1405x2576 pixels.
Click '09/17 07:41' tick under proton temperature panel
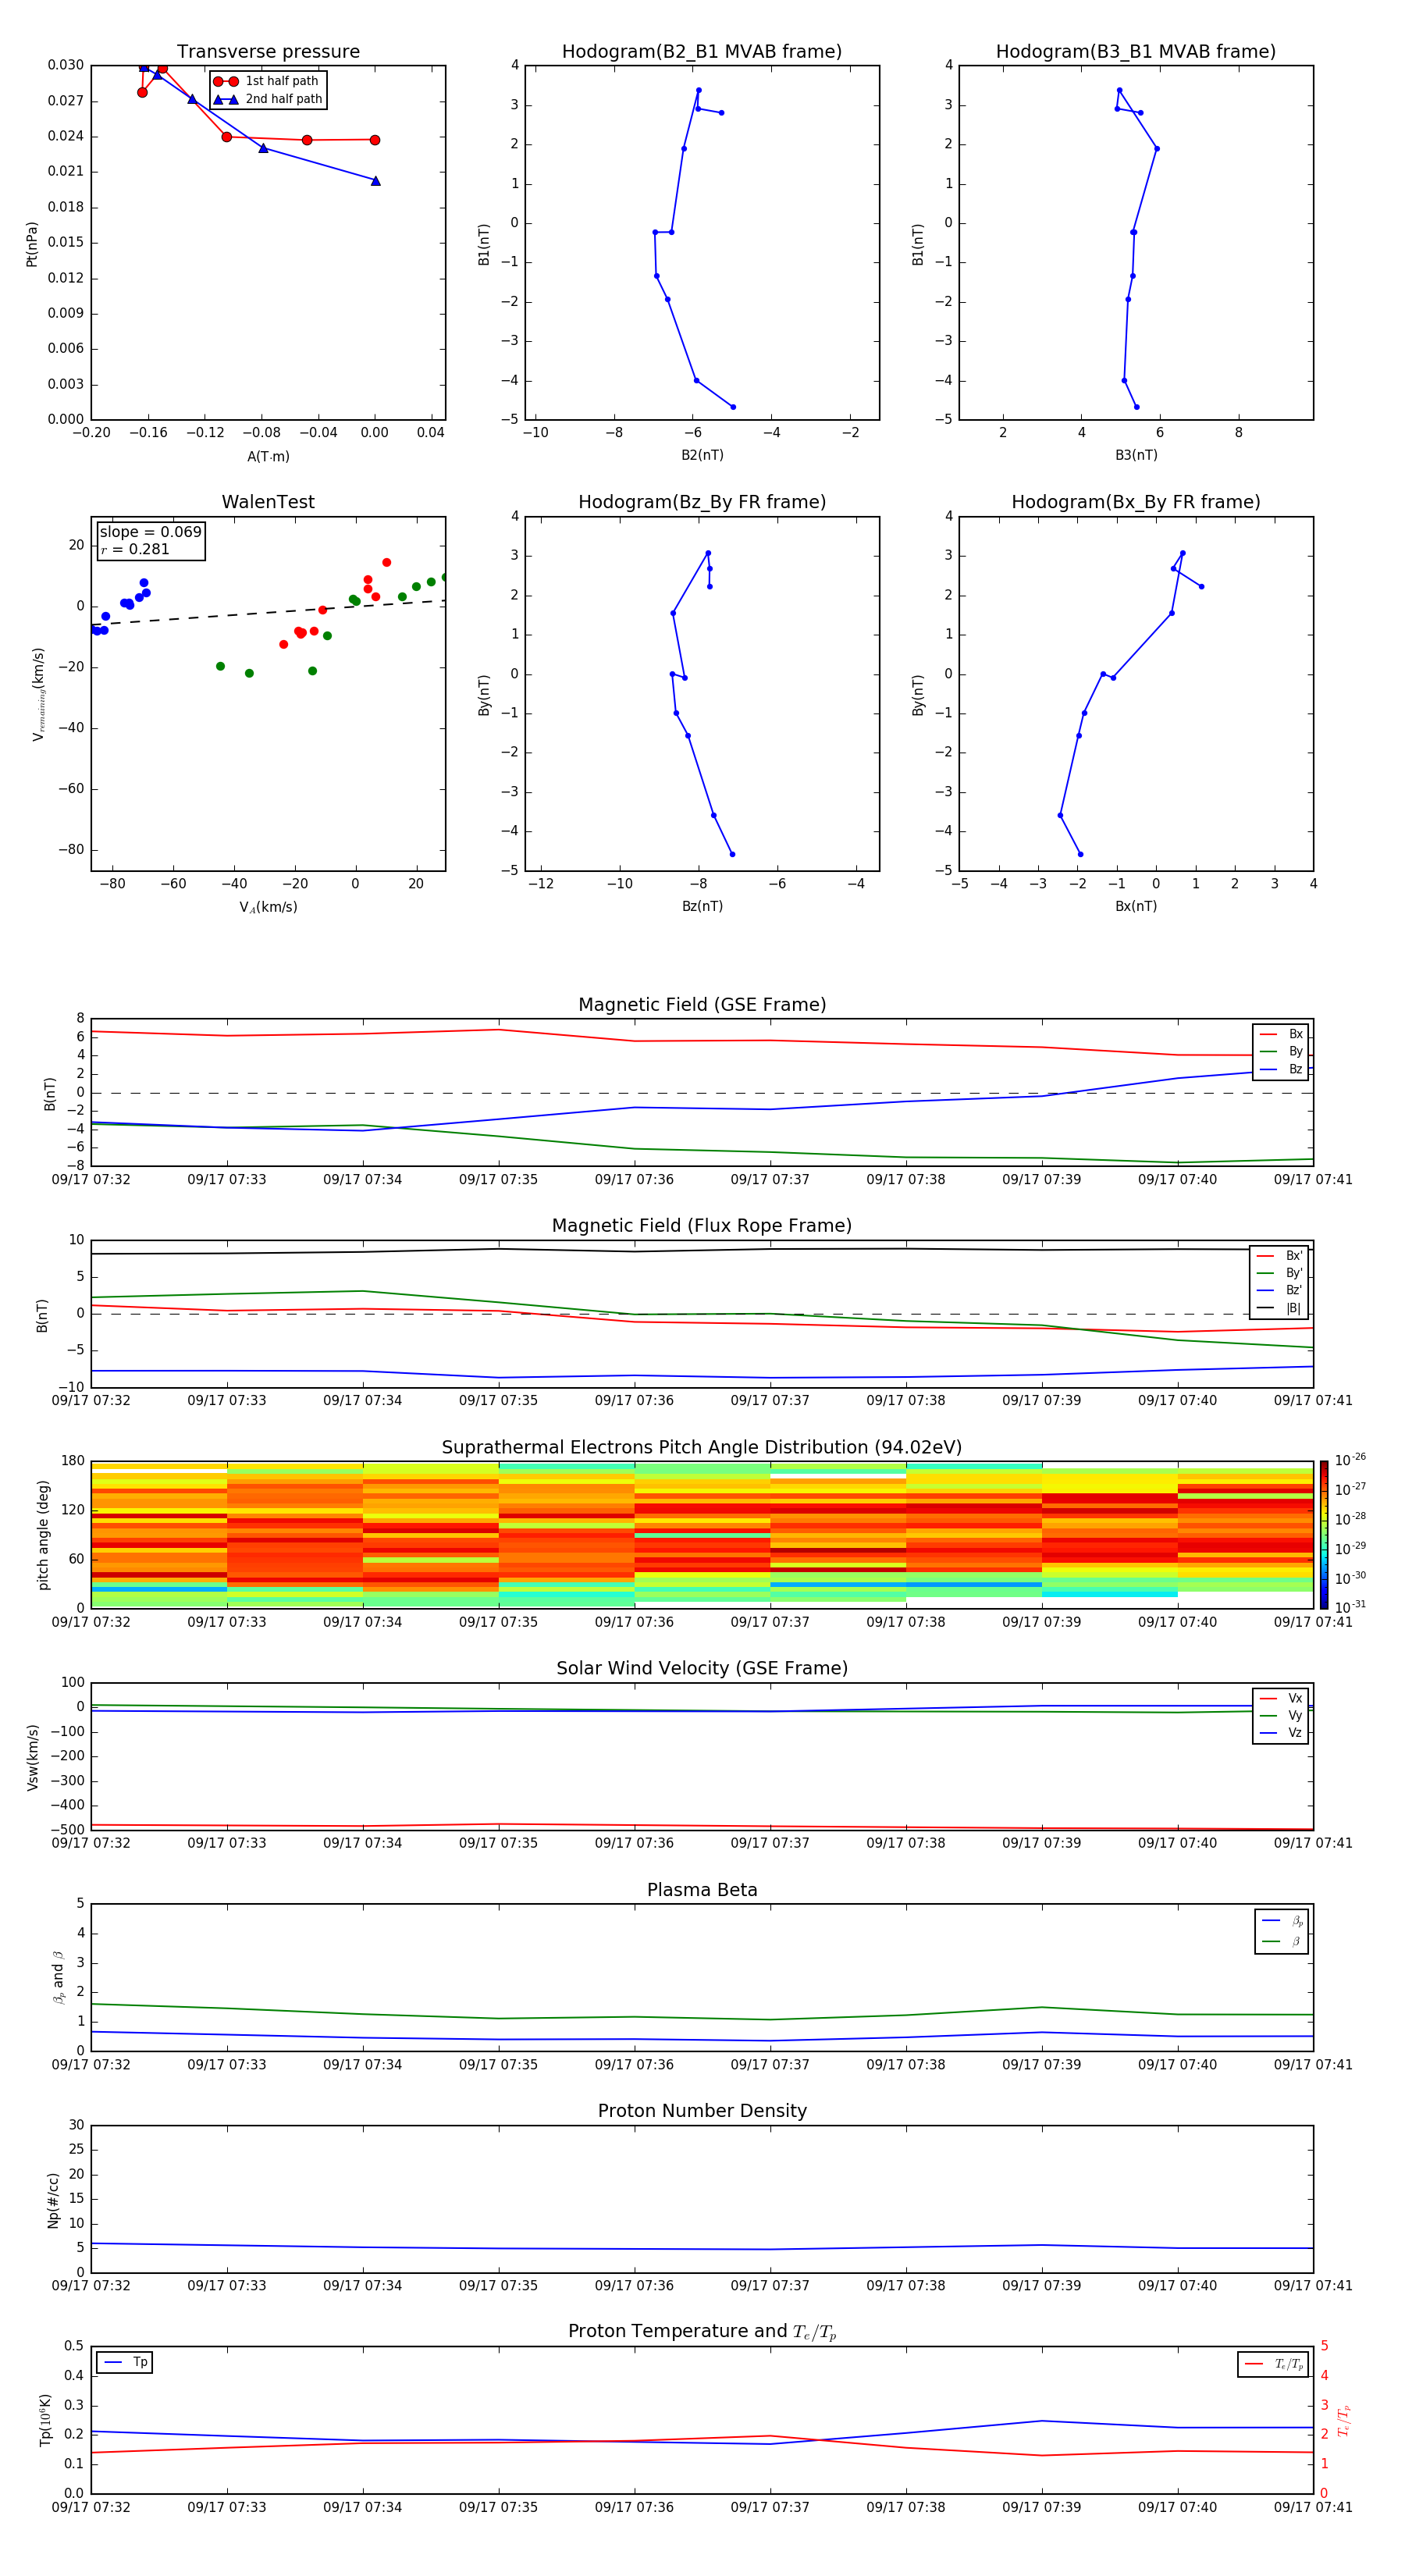pos(1313,2508)
